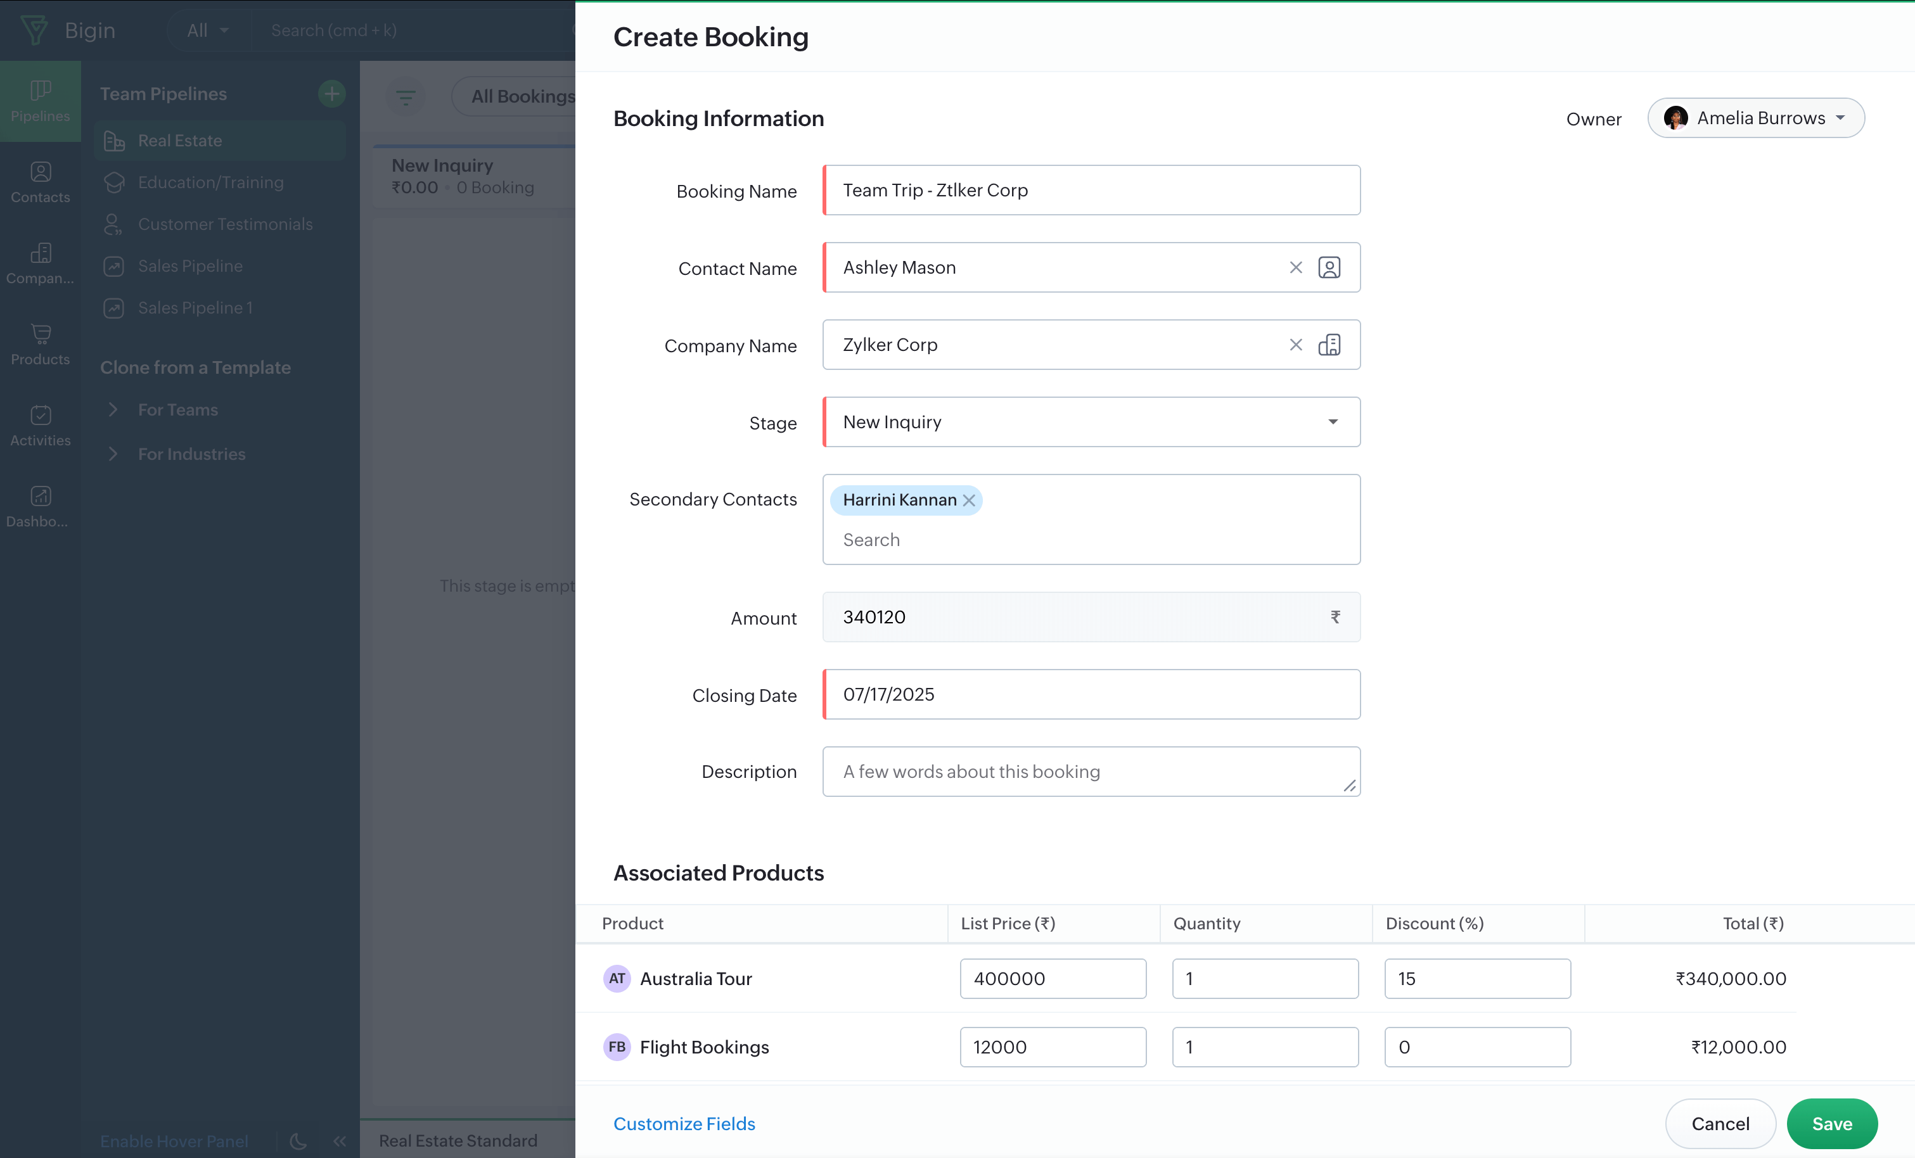
Task: Click the Real Estate pipeline icon
Action: tap(114, 141)
